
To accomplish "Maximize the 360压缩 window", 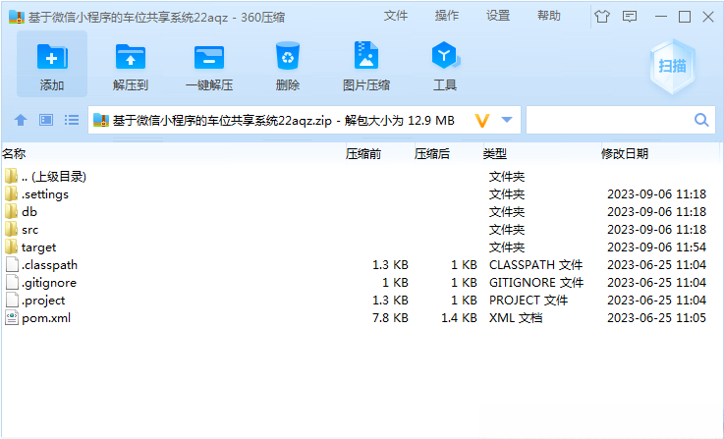I will click(x=685, y=17).
